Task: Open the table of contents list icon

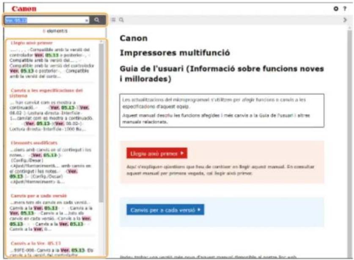Action: pos(114,20)
